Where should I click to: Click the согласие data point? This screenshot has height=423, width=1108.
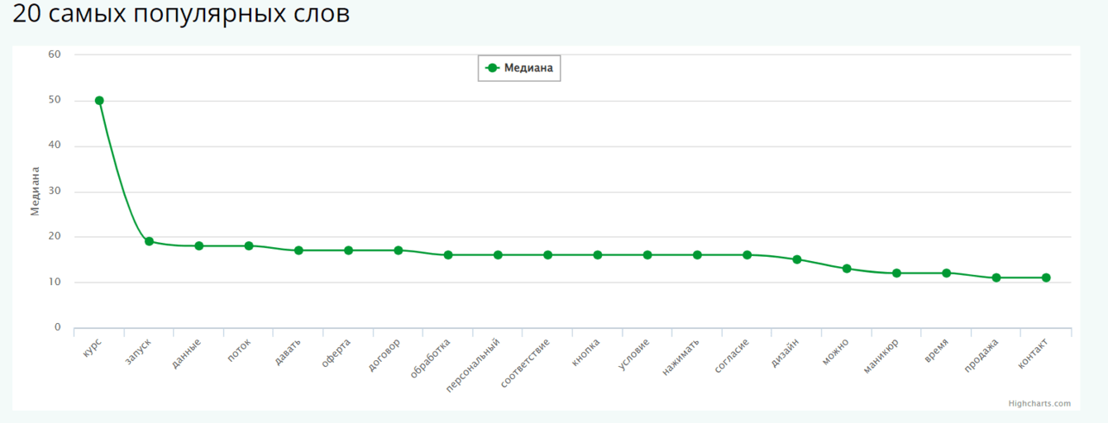coord(747,255)
